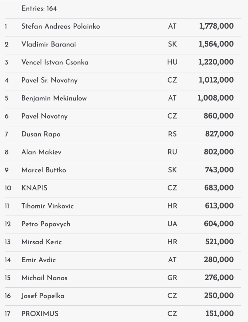The height and width of the screenshot is (322, 248).
Task: Click Emir Avdic's 280,000 chip count
Action: (x=219, y=260)
